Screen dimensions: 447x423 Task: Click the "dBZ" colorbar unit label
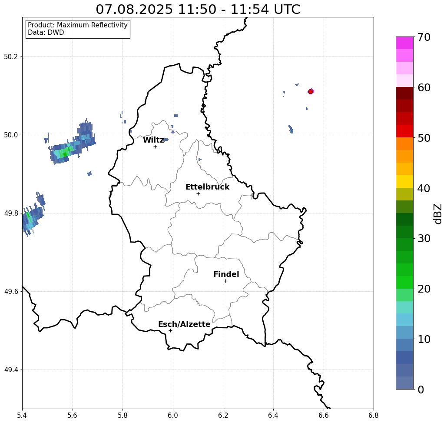pos(437,213)
